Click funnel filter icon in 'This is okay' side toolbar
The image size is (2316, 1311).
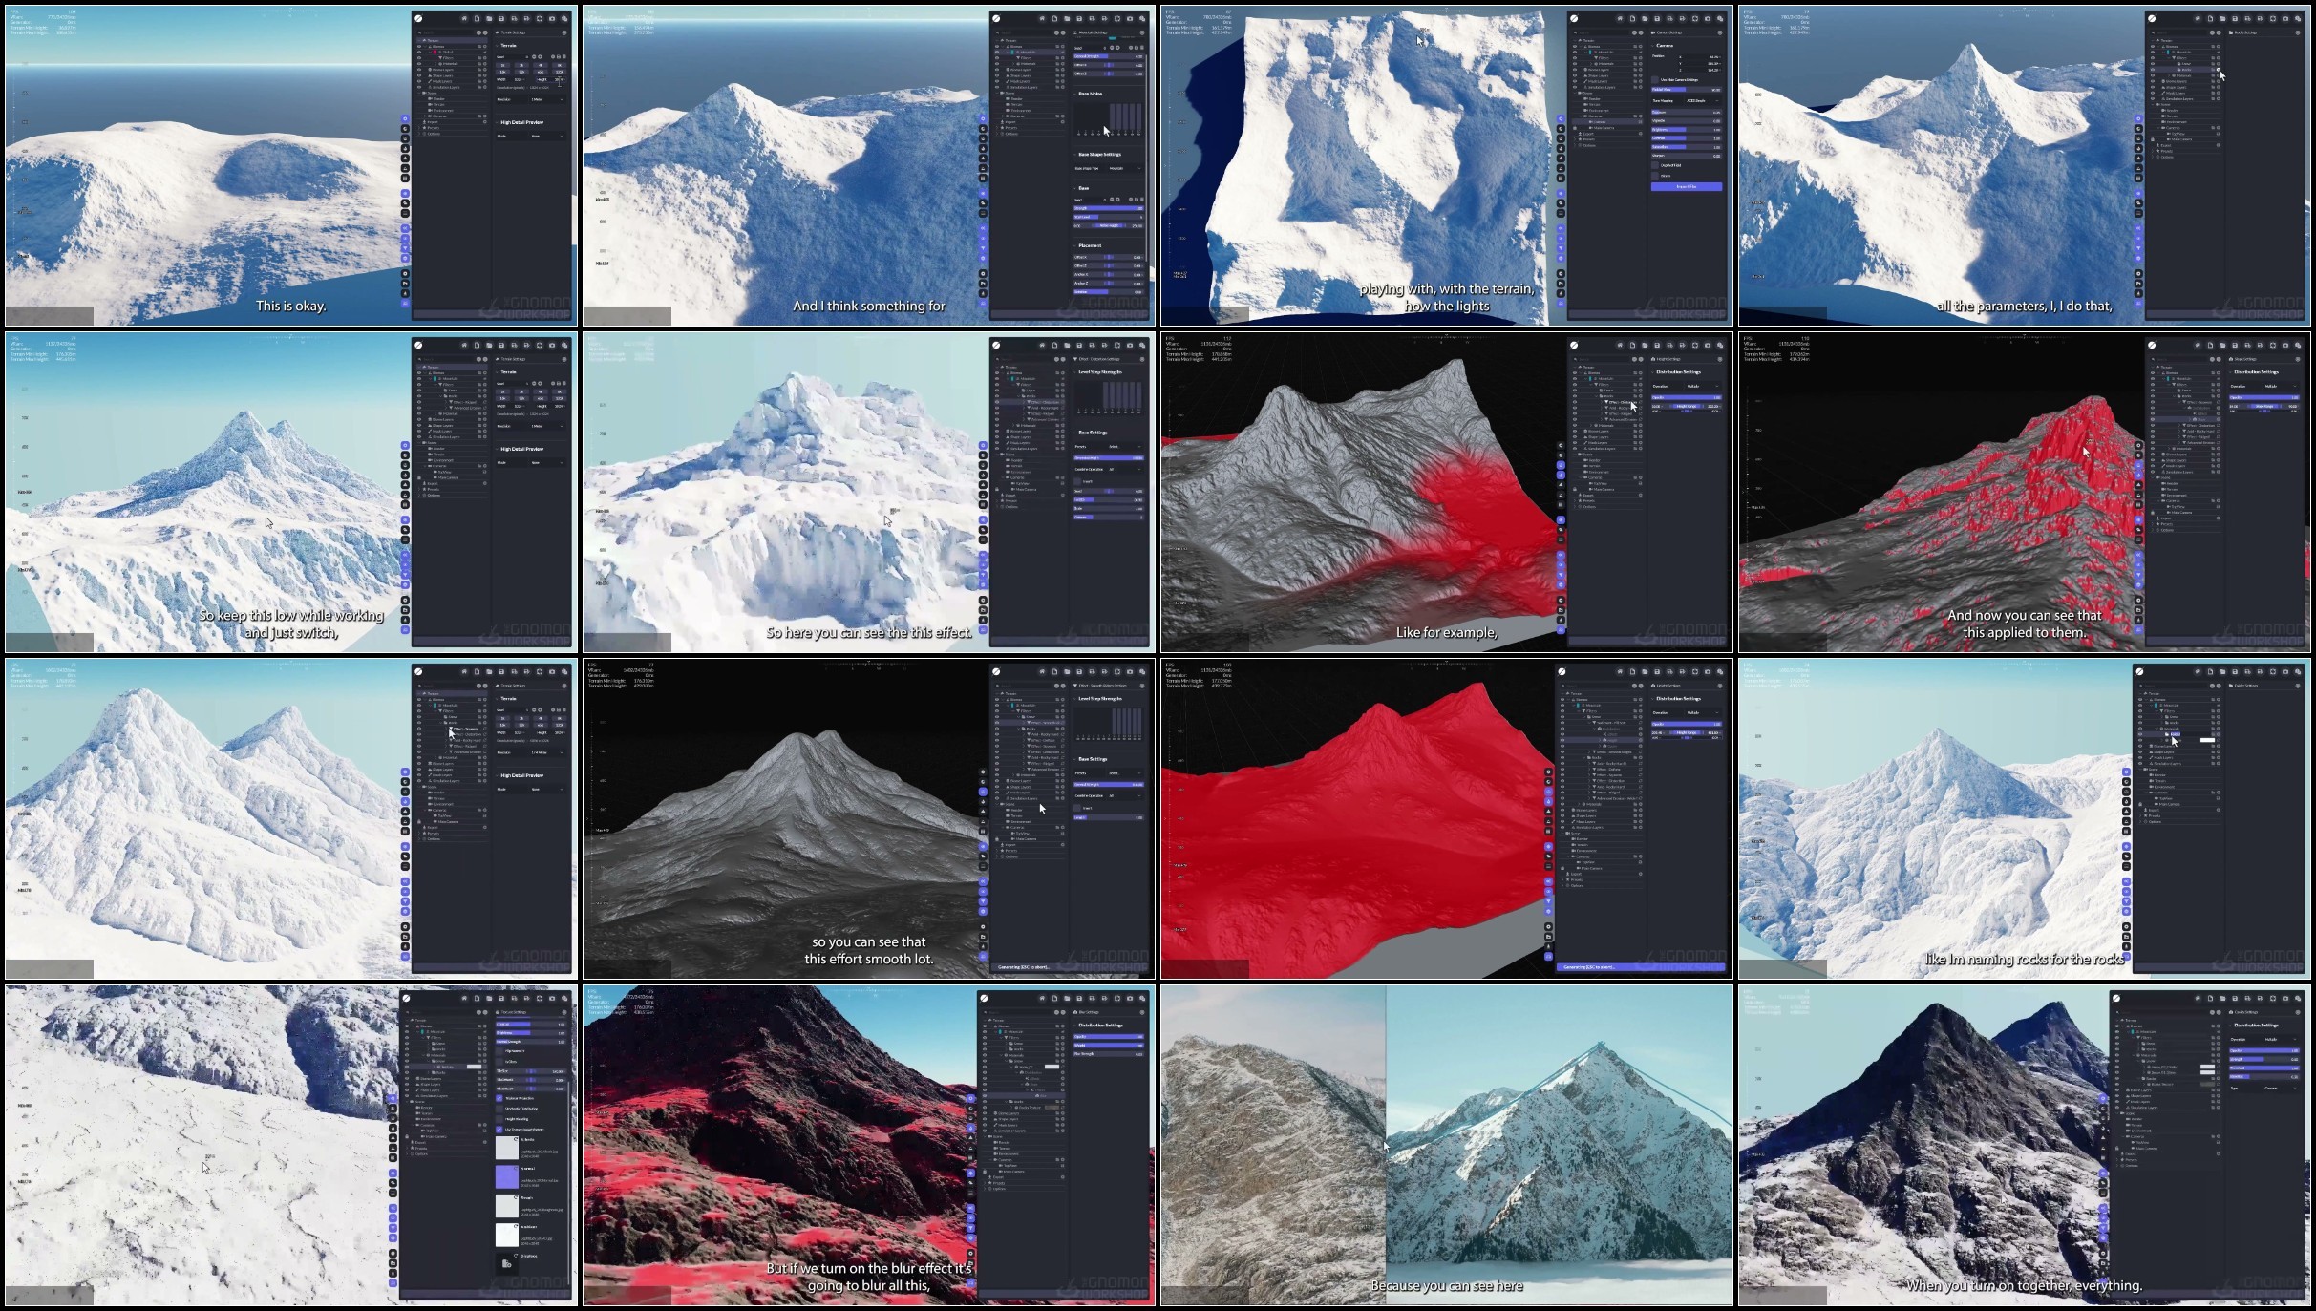pos(405,248)
